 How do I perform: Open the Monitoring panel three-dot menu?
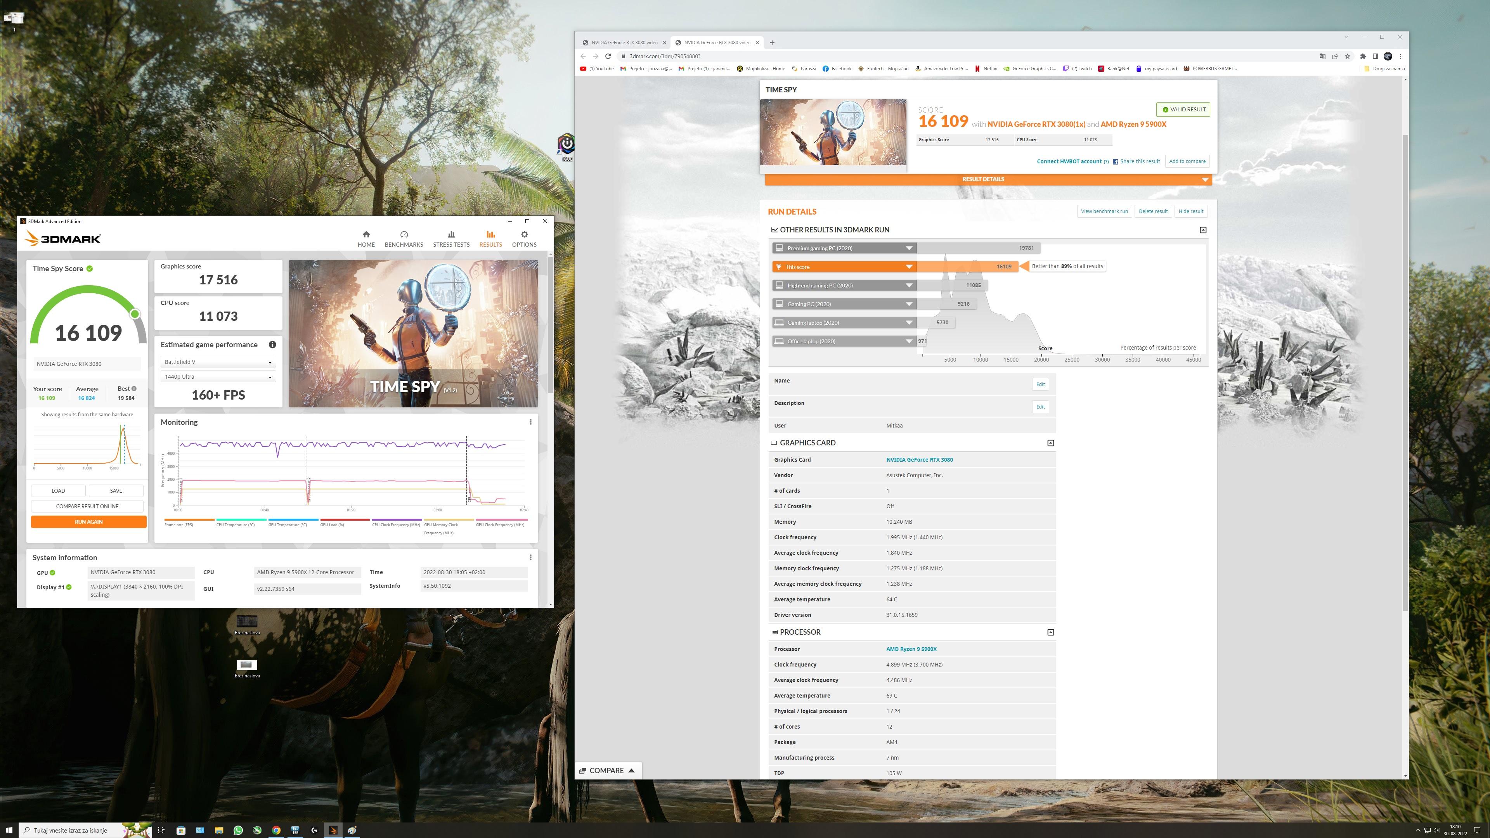coord(530,422)
